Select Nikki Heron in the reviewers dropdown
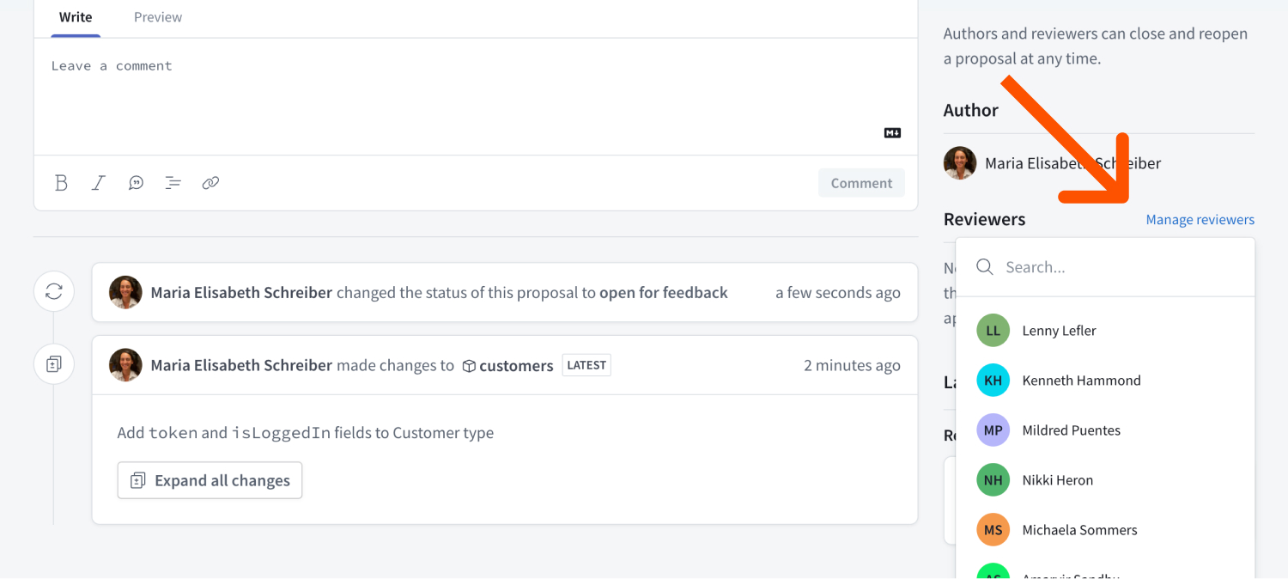 pos(1057,479)
